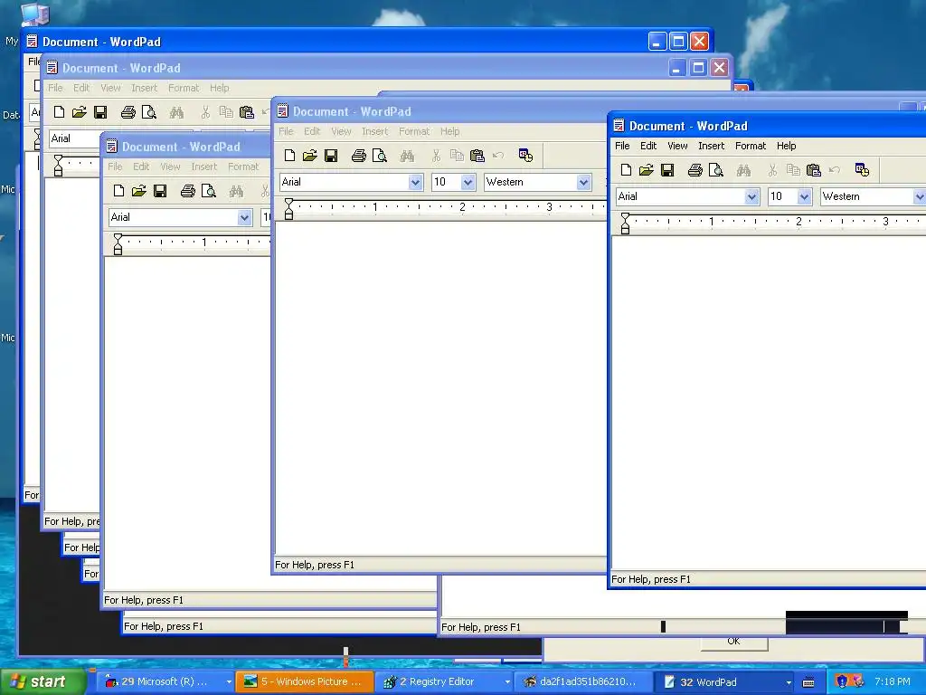Viewport: 926px width, 695px height.
Task: Expand the 29 Microsoft (R) taskbar group arrow
Action: [x=229, y=682]
